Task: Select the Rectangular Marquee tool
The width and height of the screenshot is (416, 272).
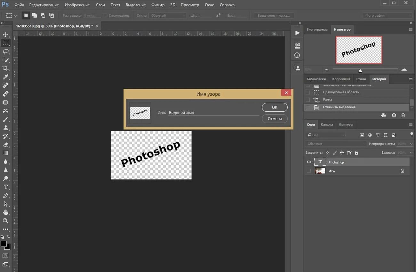Action: coord(5,43)
